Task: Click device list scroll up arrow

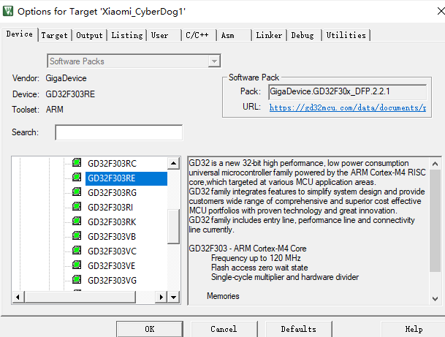Action: click(173, 163)
